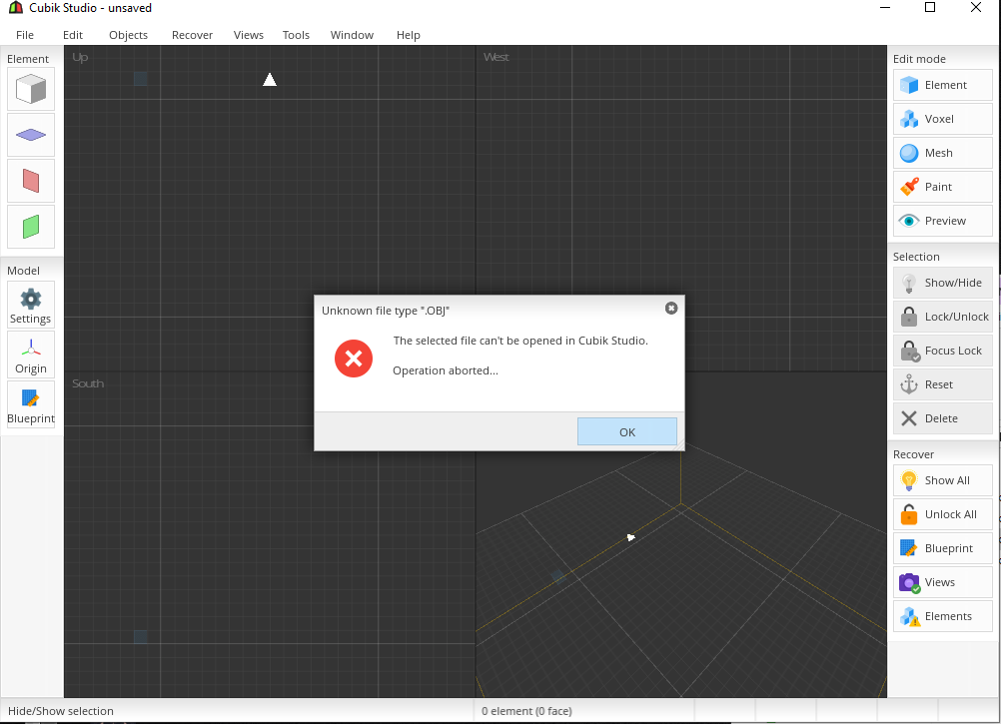Image resolution: width=1001 pixels, height=724 pixels.
Task: Open the File menu
Action: point(25,35)
